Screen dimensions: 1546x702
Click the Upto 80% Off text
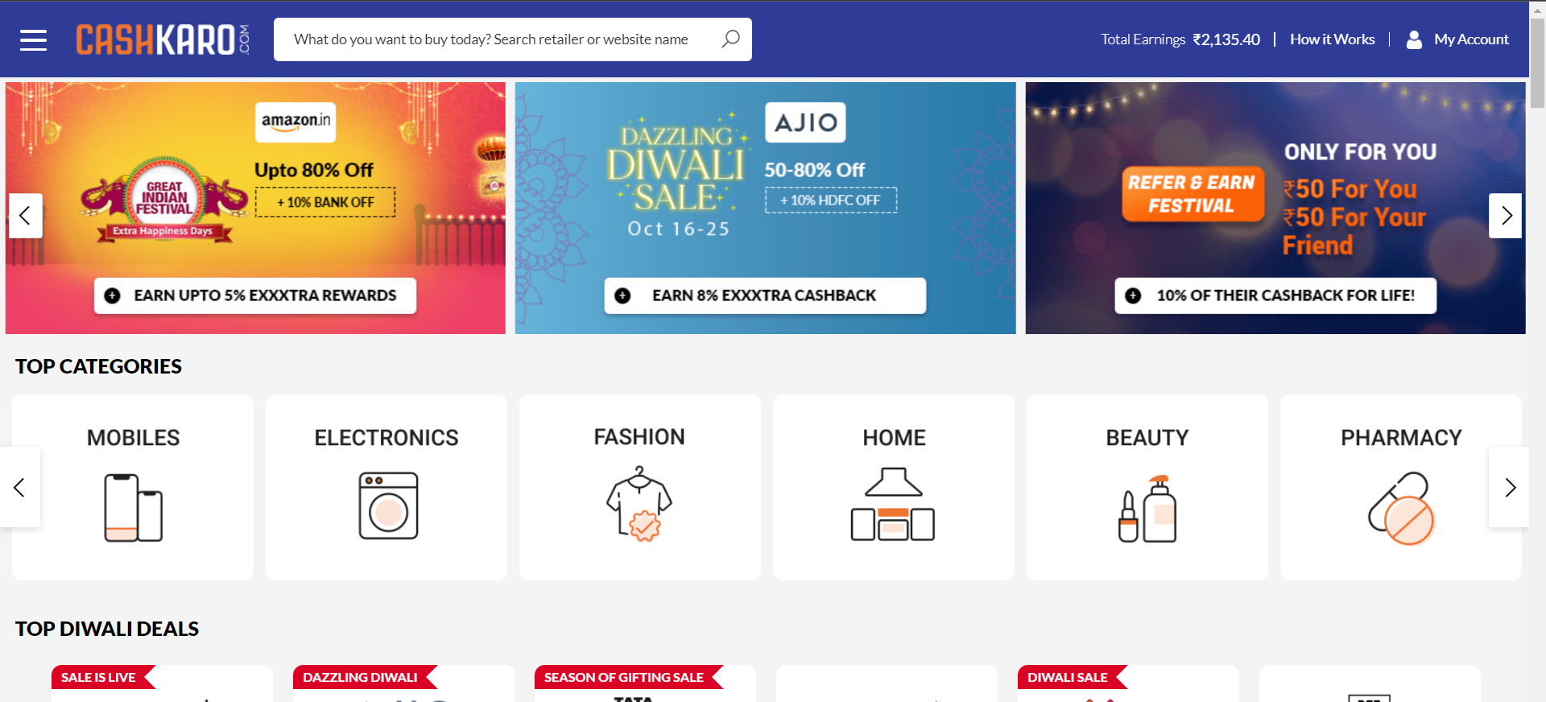tap(314, 170)
